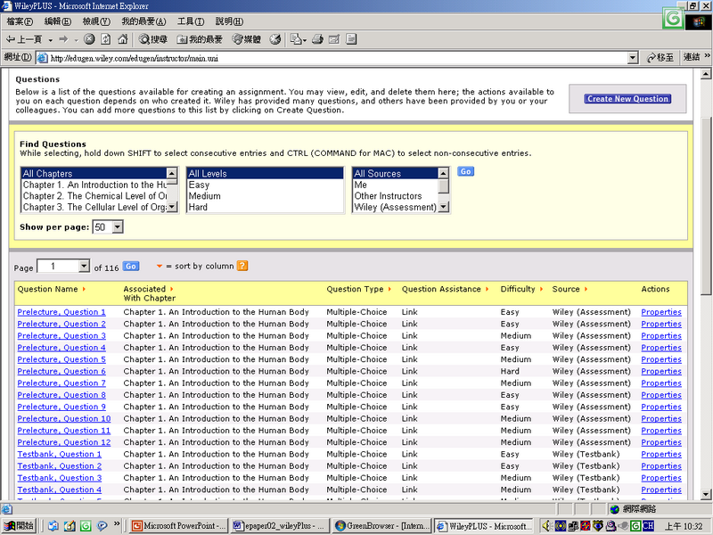Select the Easy difficulty level

tap(265, 185)
